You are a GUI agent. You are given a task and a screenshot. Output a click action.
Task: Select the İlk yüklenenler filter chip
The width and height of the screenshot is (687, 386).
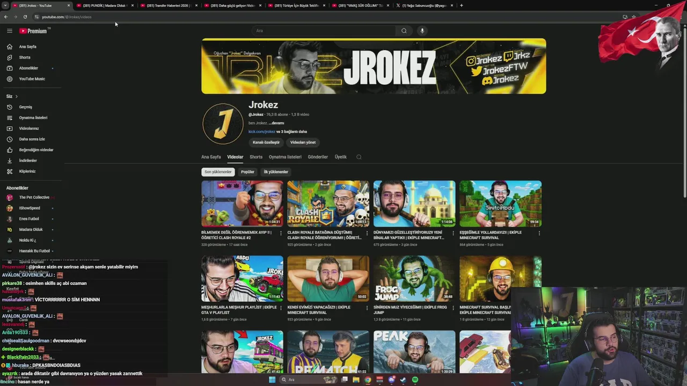click(276, 172)
